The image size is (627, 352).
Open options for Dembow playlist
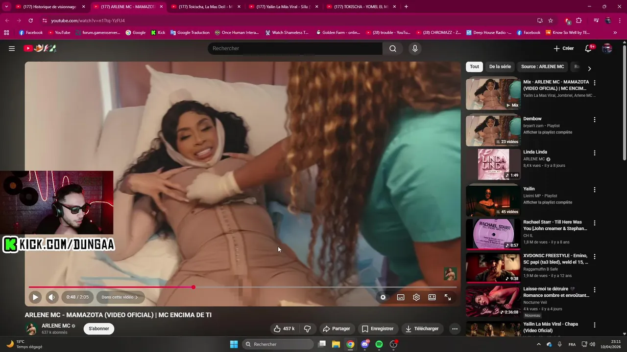pos(595,119)
